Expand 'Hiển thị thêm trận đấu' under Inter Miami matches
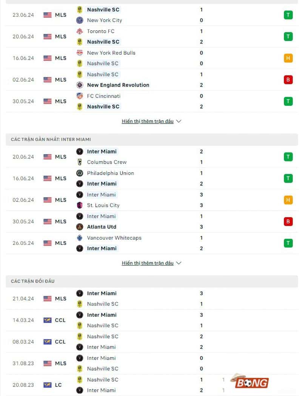The height and width of the screenshot is (396, 302). tap(148, 263)
